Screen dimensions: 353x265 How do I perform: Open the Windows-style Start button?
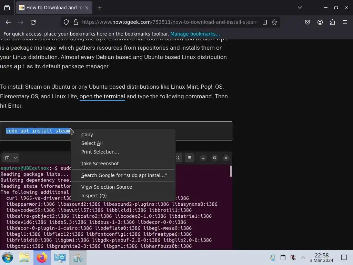pyautogui.click(x=8, y=257)
